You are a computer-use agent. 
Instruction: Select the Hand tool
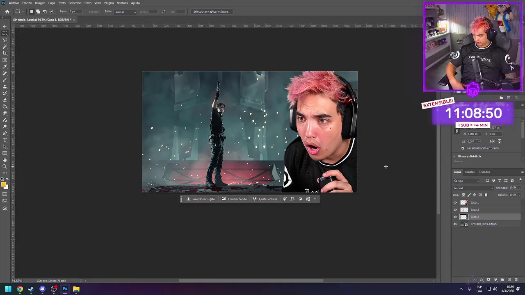[5, 160]
